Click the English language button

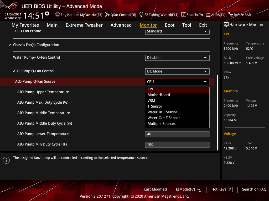[x=64, y=15]
